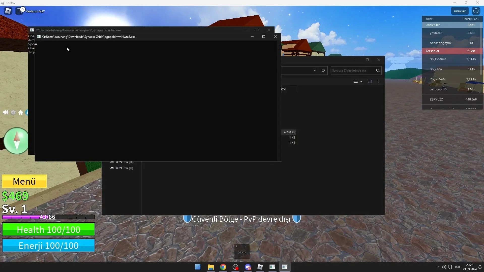
Task: Click the Enerji 100/100 bar
Action: click(48, 245)
